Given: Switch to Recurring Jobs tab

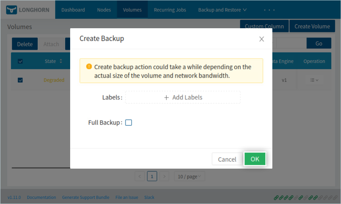Looking at the screenshot, I should point(170,10).
